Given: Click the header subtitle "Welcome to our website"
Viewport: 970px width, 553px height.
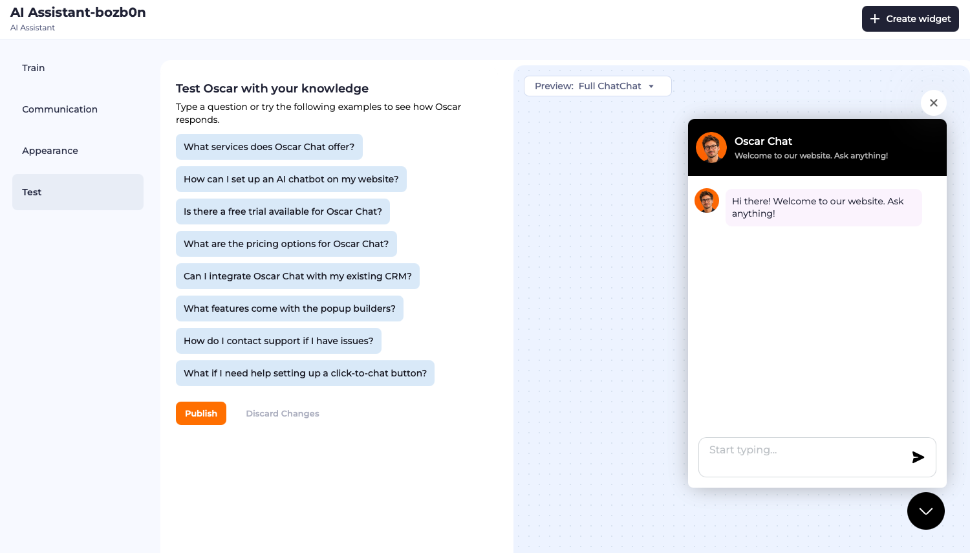Looking at the screenshot, I should pyautogui.click(x=811, y=156).
